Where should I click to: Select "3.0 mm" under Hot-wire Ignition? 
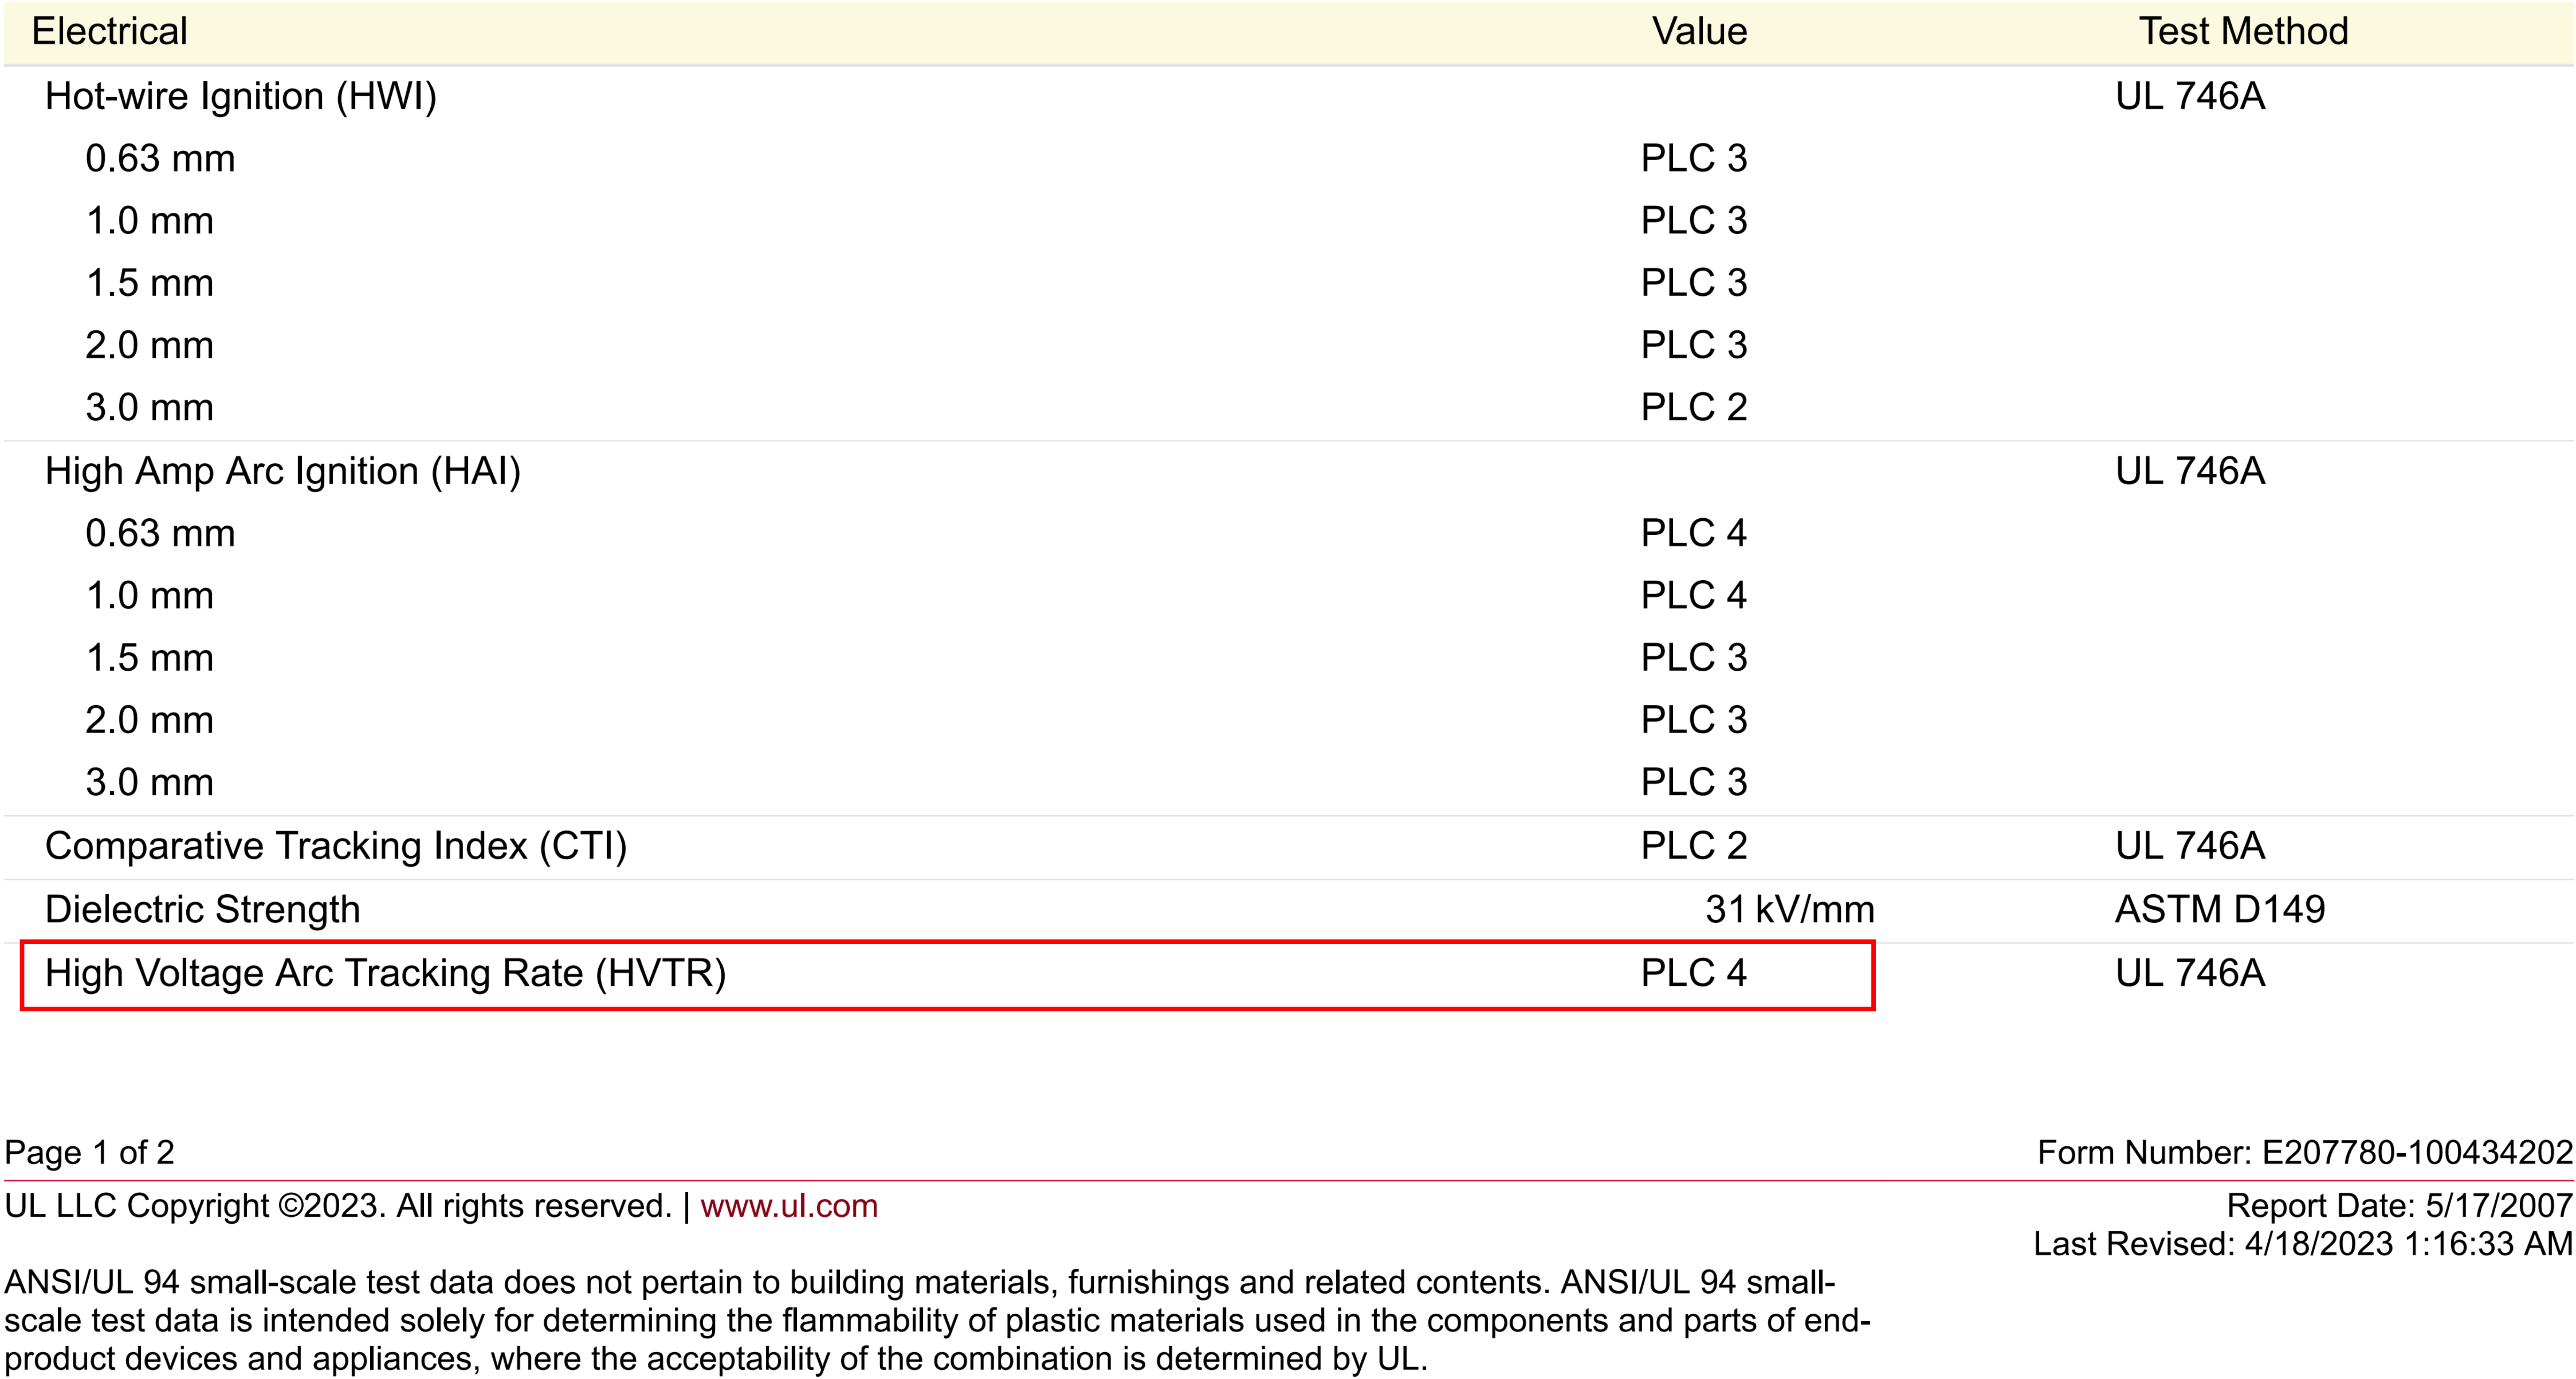tap(150, 408)
